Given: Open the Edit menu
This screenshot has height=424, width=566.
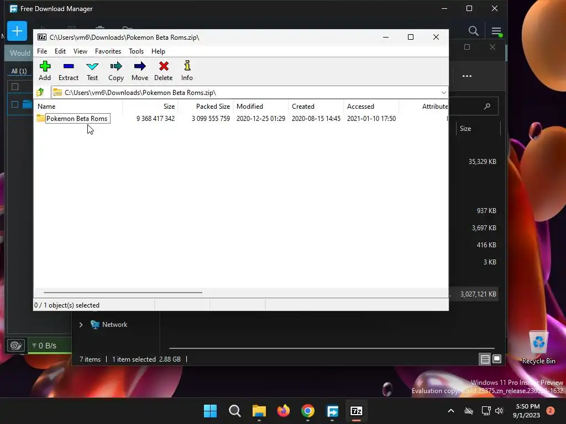Looking at the screenshot, I should tap(60, 51).
